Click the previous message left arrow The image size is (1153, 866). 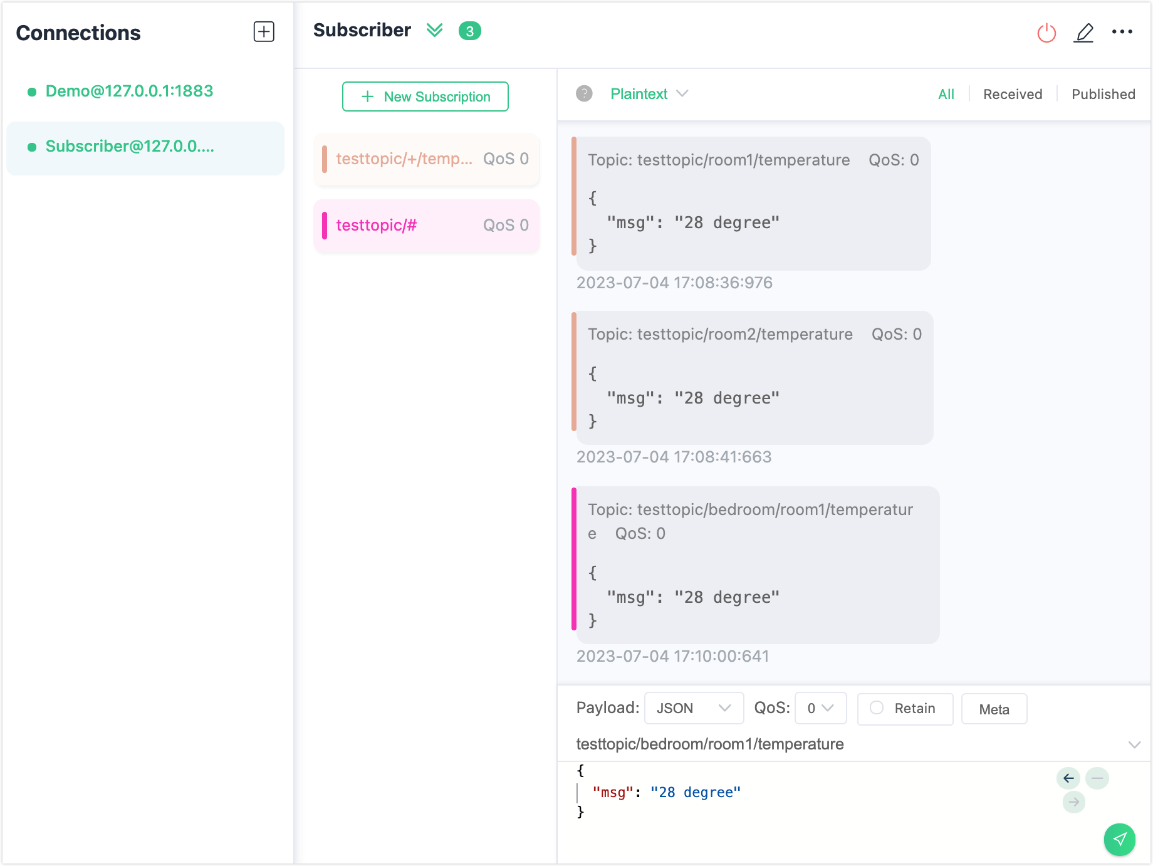1068,778
